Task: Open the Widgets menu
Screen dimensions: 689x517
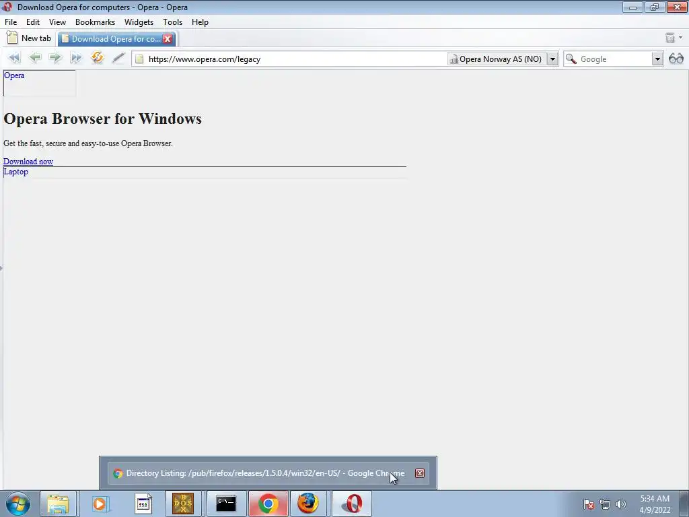Action: [x=139, y=22]
